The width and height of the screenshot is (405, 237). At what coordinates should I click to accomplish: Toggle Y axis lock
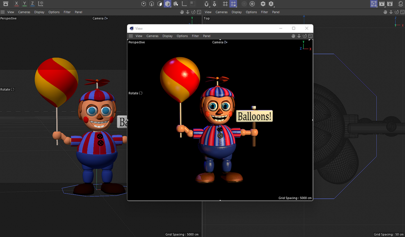pyautogui.click(x=24, y=4)
